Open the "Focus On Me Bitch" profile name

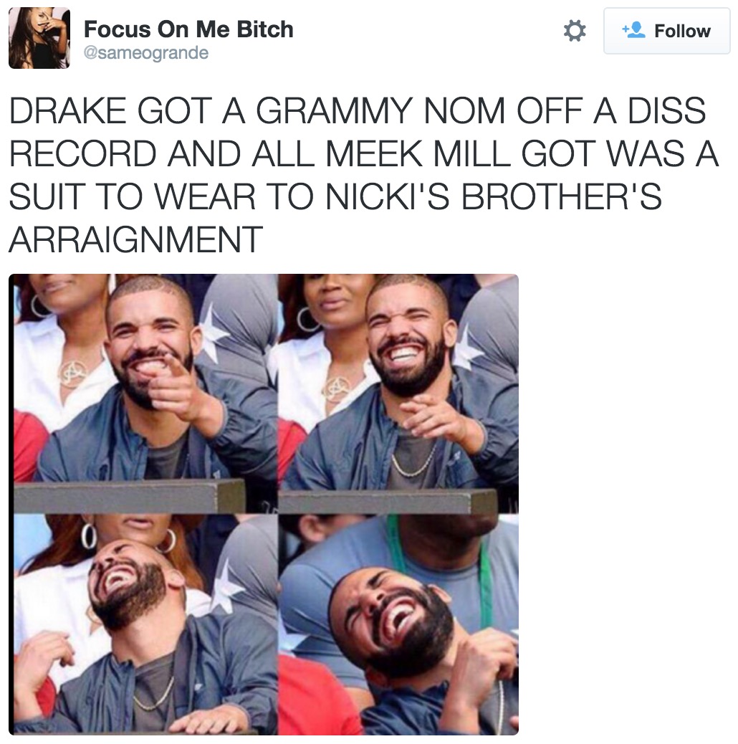tap(188, 29)
